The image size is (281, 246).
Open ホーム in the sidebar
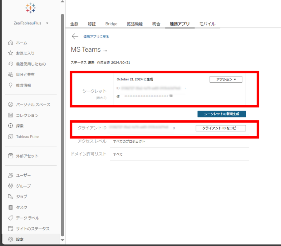22,43
